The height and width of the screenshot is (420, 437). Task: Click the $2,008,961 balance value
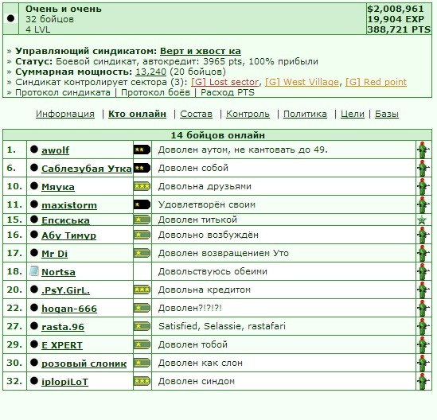click(x=396, y=9)
